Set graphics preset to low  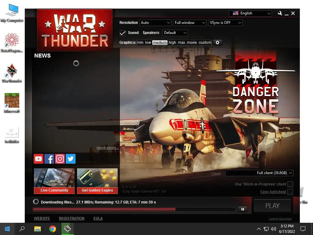coord(148,43)
